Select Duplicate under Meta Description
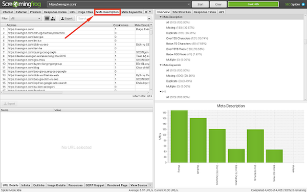 click(181, 33)
